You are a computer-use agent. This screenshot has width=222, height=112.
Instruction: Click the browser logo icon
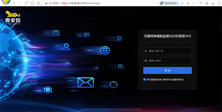pyautogui.click(x=7, y=2)
